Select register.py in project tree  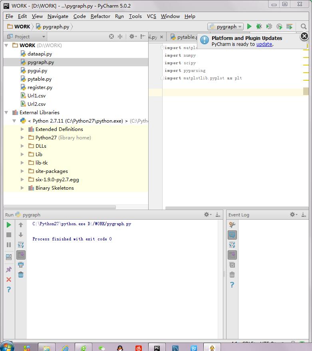40,87
